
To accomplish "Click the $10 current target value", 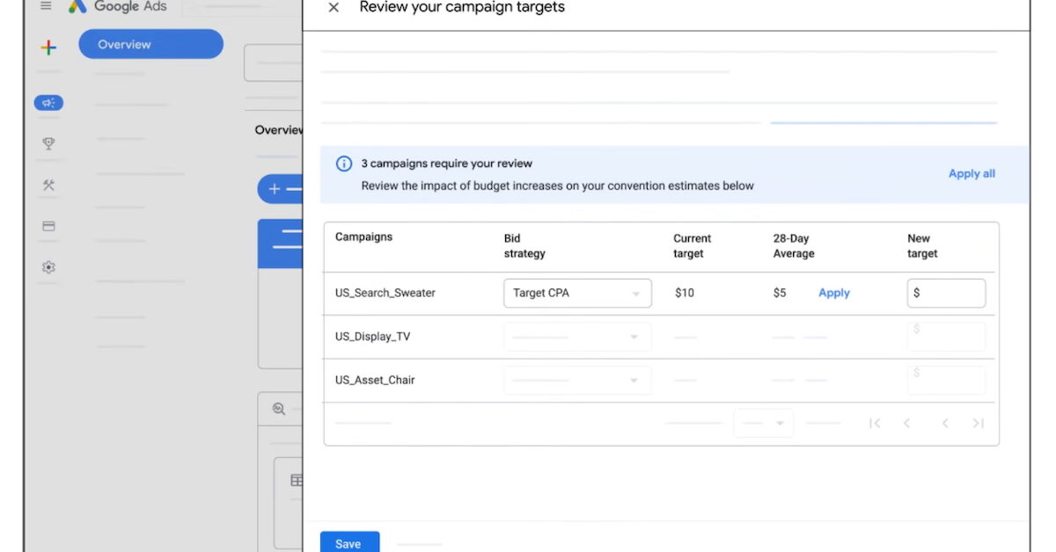I will pyautogui.click(x=685, y=293).
